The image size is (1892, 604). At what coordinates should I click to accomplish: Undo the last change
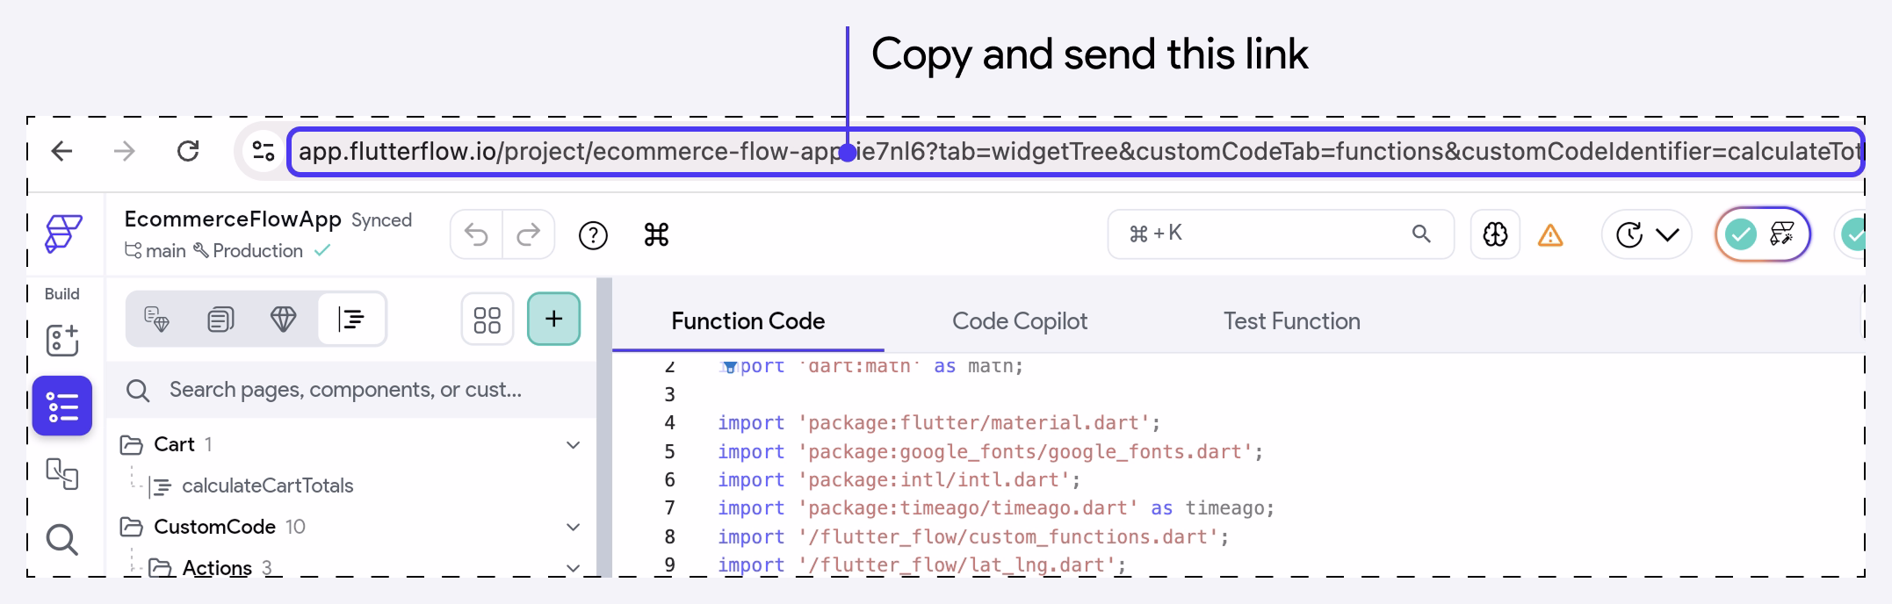pos(476,235)
